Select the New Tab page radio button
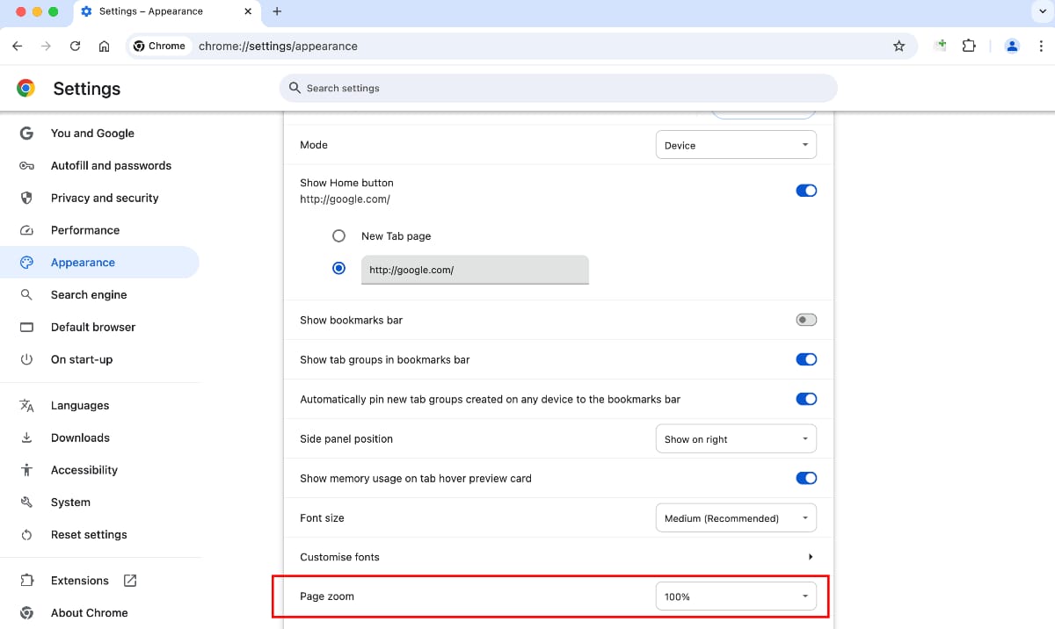Viewport: 1055px width, 629px height. [338, 235]
